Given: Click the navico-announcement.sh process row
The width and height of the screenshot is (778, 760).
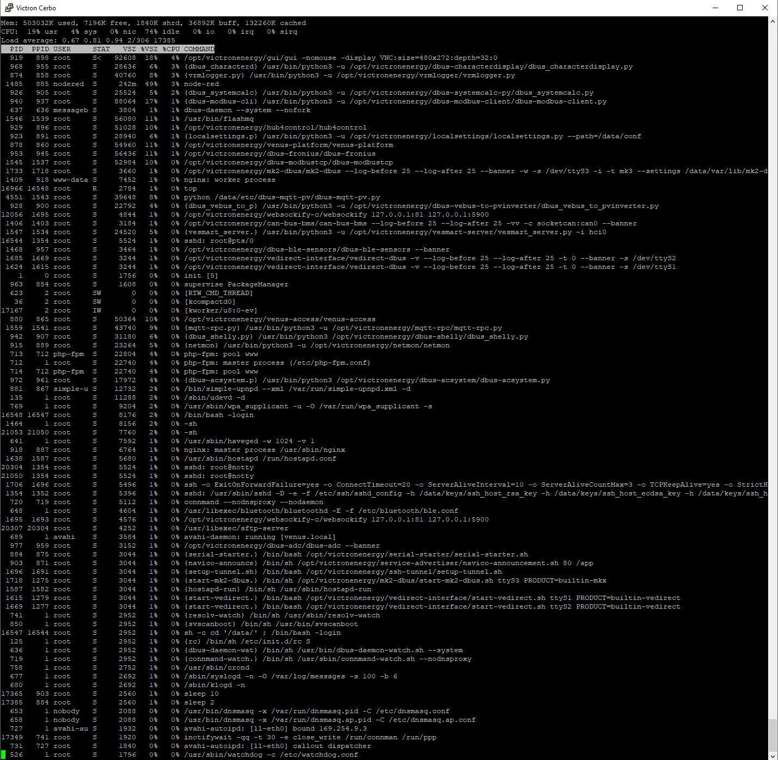Looking at the screenshot, I should pyautogui.click(x=297, y=563).
